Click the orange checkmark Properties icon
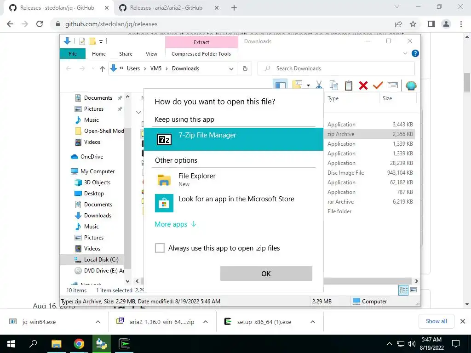Image resolution: width=471 pixels, height=353 pixels. point(378,85)
